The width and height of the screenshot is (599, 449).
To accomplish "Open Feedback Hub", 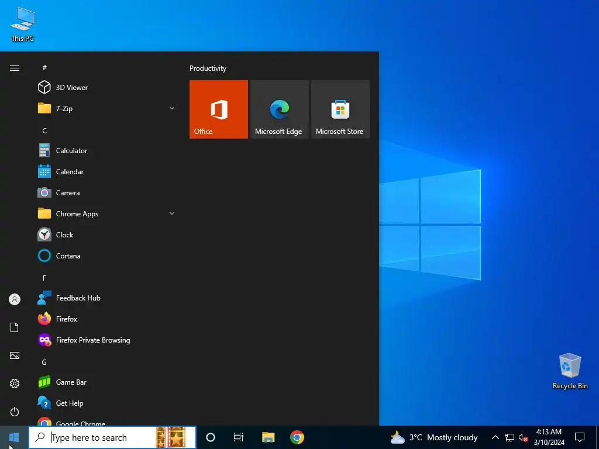I will [x=106, y=298].
